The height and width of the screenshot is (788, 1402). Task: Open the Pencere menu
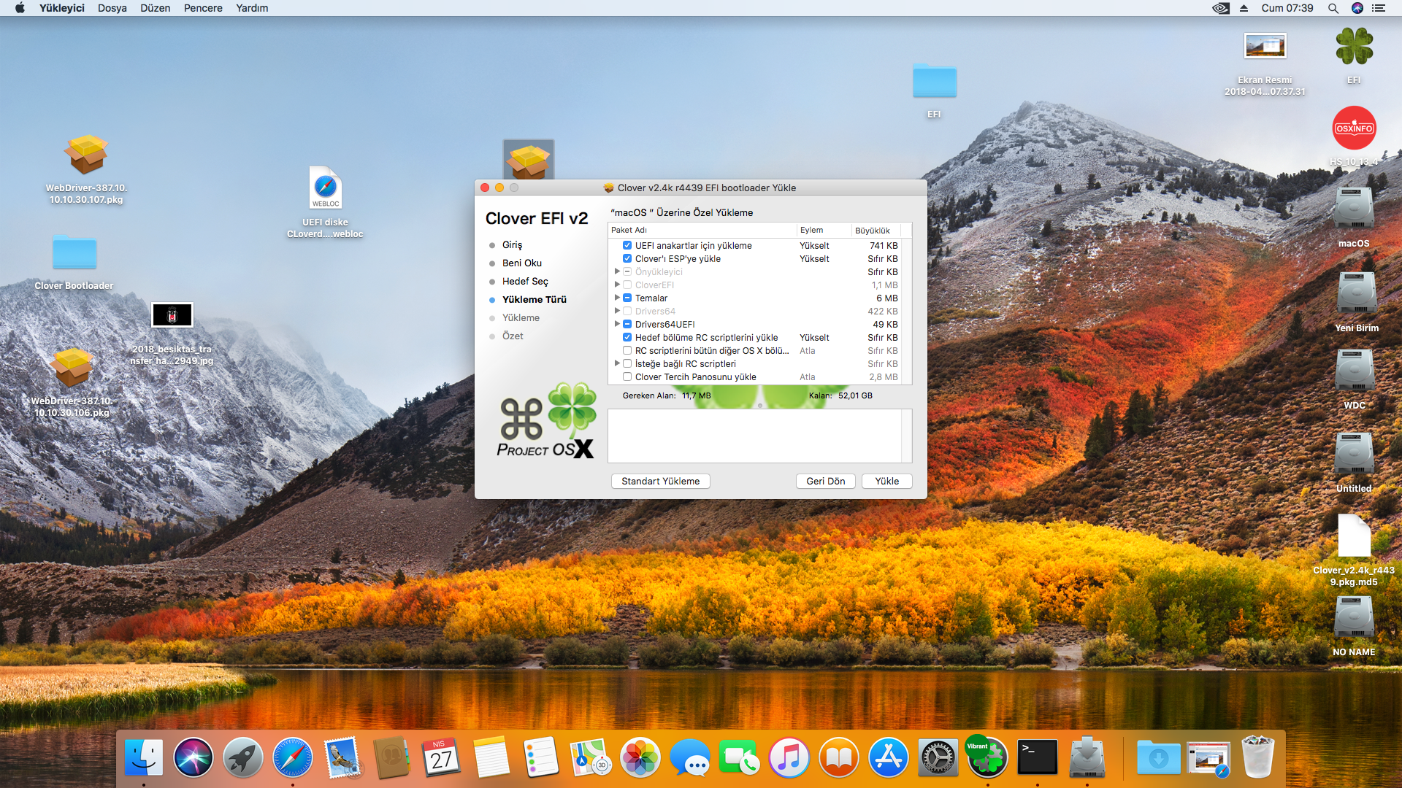click(x=203, y=8)
